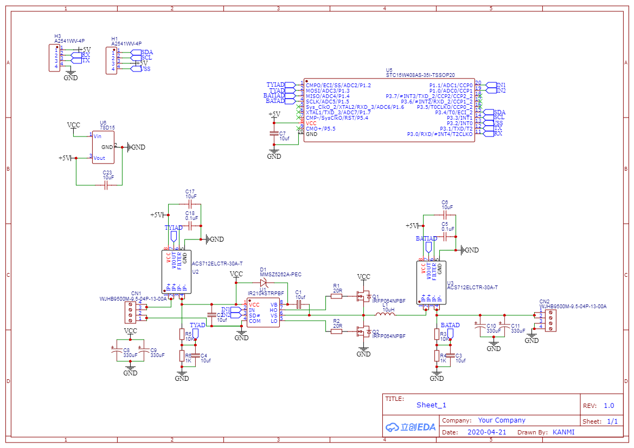Select capacitor C3 beside resistor R4
Image resolution: width=634 pixels, height=448 pixels.
pyautogui.click(x=451, y=355)
